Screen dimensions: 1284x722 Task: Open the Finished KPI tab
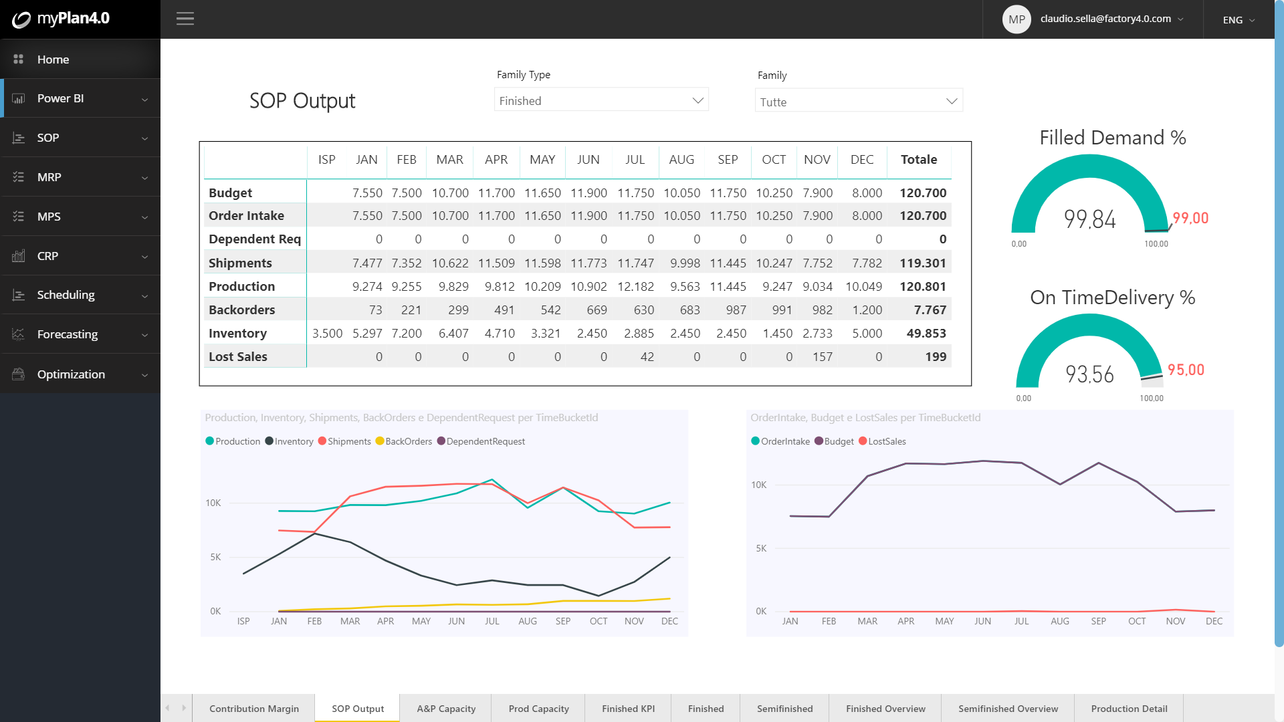[628, 709]
